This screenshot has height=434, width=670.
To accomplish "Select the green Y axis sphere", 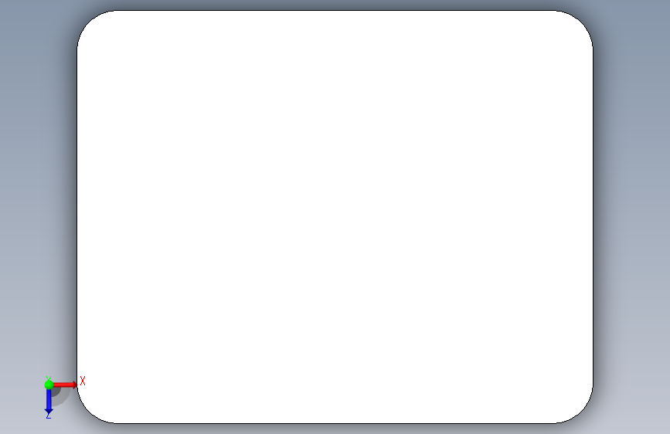I will pos(49,385).
